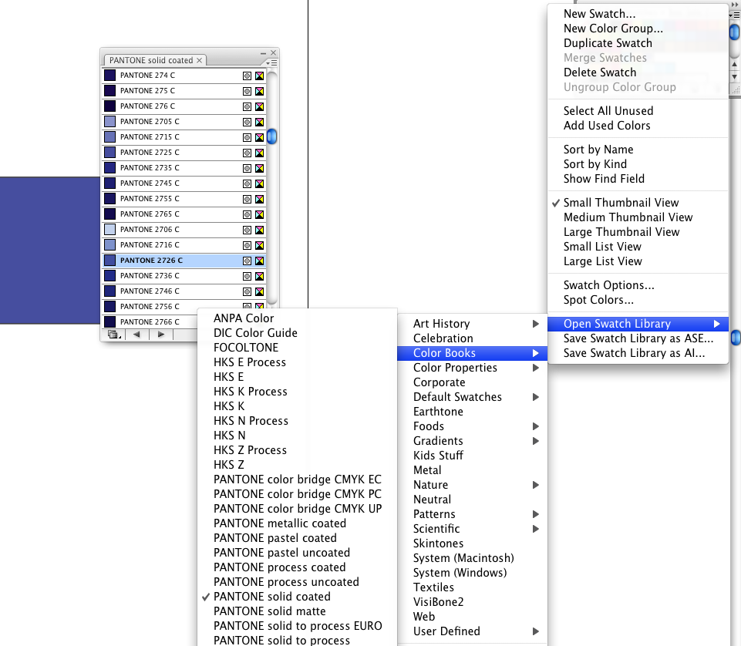Choose Show Find Field
Screen dimensions: 741x646
tap(604, 179)
